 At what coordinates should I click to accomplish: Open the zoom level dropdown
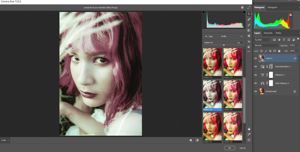coord(5,140)
